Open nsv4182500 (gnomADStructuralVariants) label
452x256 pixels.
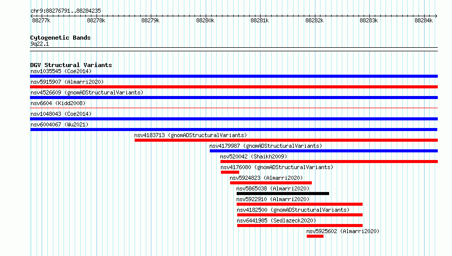(293, 210)
